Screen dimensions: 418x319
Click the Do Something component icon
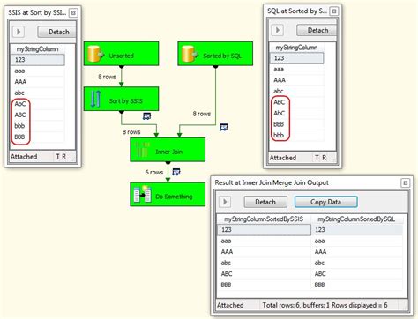142,194
